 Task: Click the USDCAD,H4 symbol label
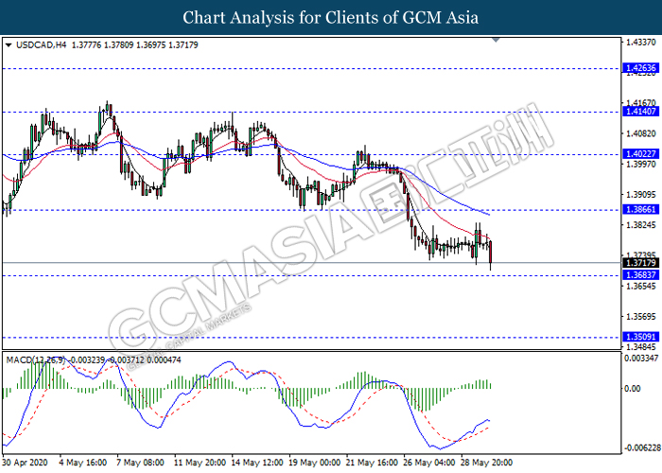[x=36, y=44]
